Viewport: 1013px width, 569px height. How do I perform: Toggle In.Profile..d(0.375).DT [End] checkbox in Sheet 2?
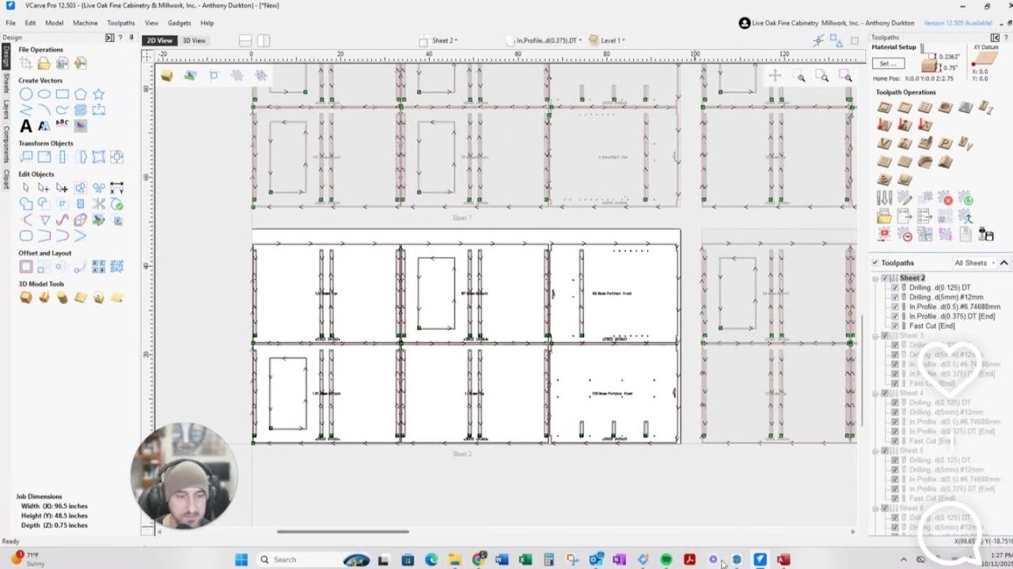coord(895,316)
